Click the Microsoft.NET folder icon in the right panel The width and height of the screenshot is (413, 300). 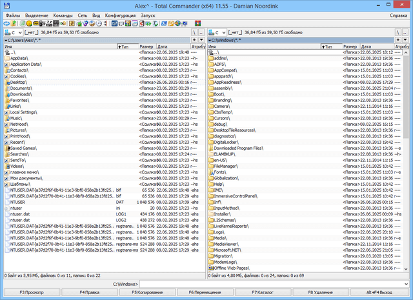(210, 250)
